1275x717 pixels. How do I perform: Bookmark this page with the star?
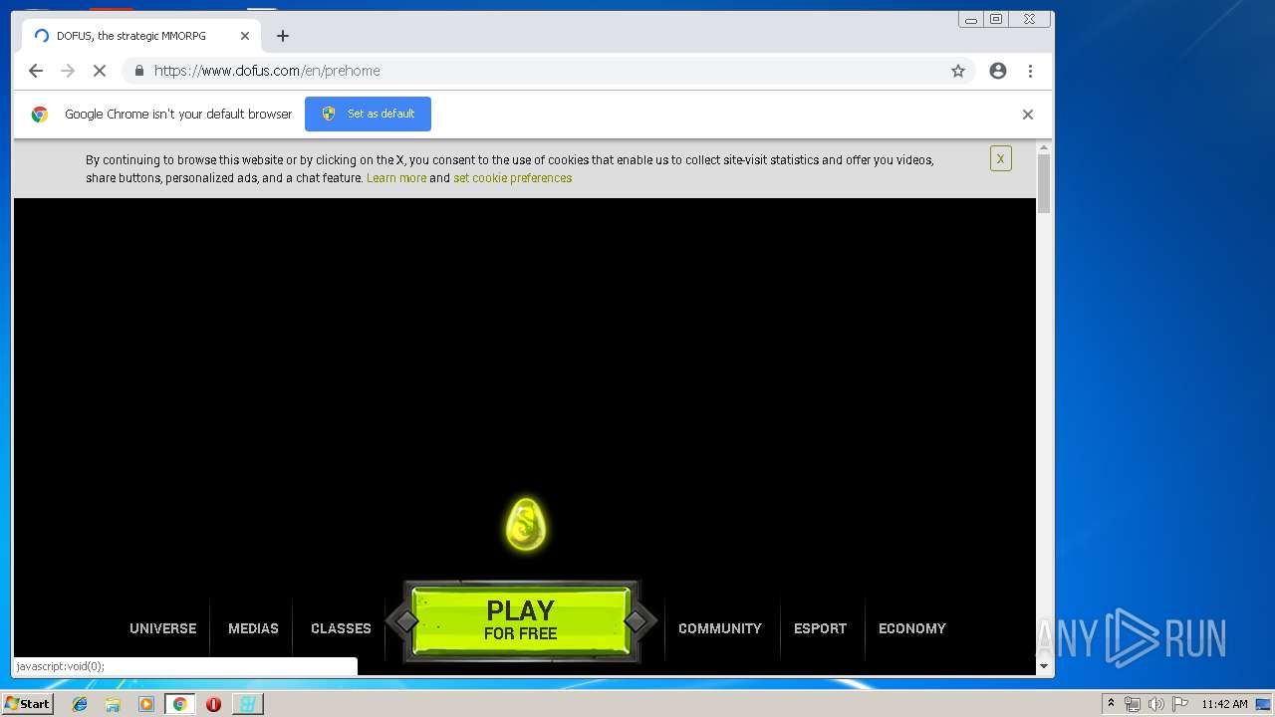coord(958,71)
